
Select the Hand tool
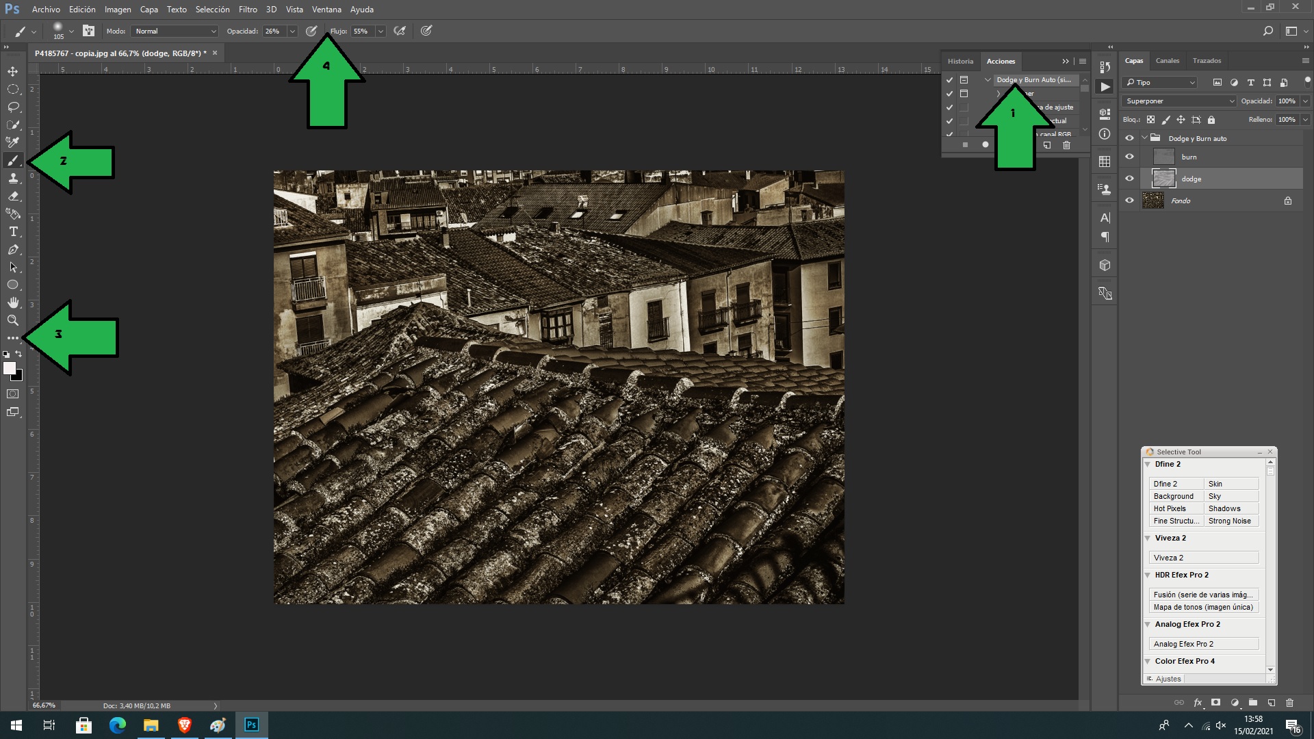[x=13, y=302]
